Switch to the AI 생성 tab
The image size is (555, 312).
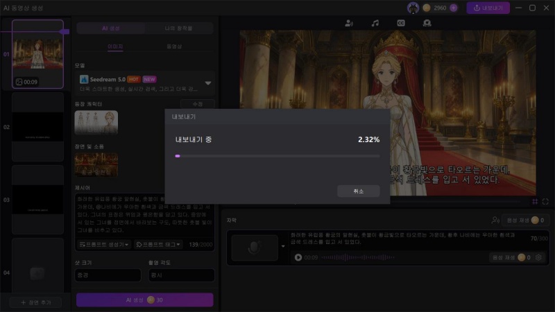[111, 28]
